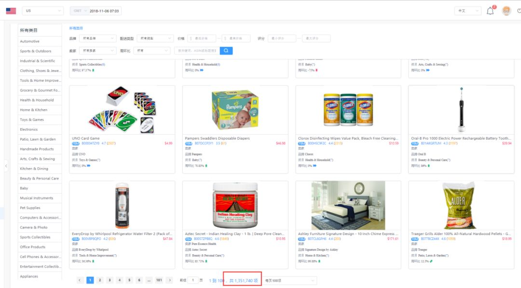Select the Baby category
The height and width of the screenshot is (288, 521).
(24, 188)
